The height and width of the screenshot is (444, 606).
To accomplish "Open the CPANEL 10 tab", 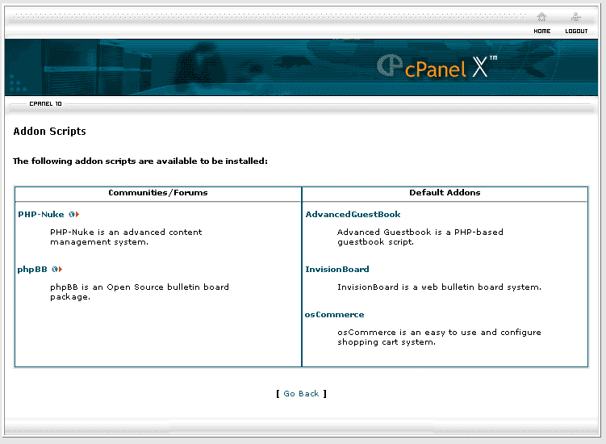I will click(x=45, y=104).
